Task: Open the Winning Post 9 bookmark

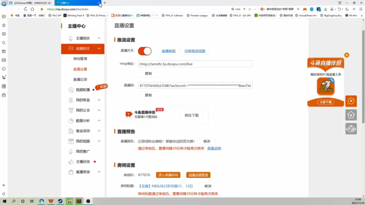Action: 73,15
